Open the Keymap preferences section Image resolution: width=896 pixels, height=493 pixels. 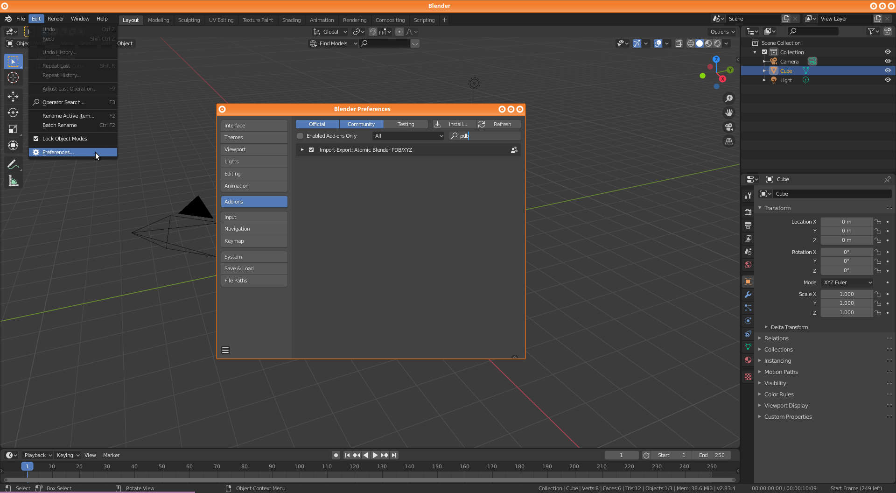254,241
